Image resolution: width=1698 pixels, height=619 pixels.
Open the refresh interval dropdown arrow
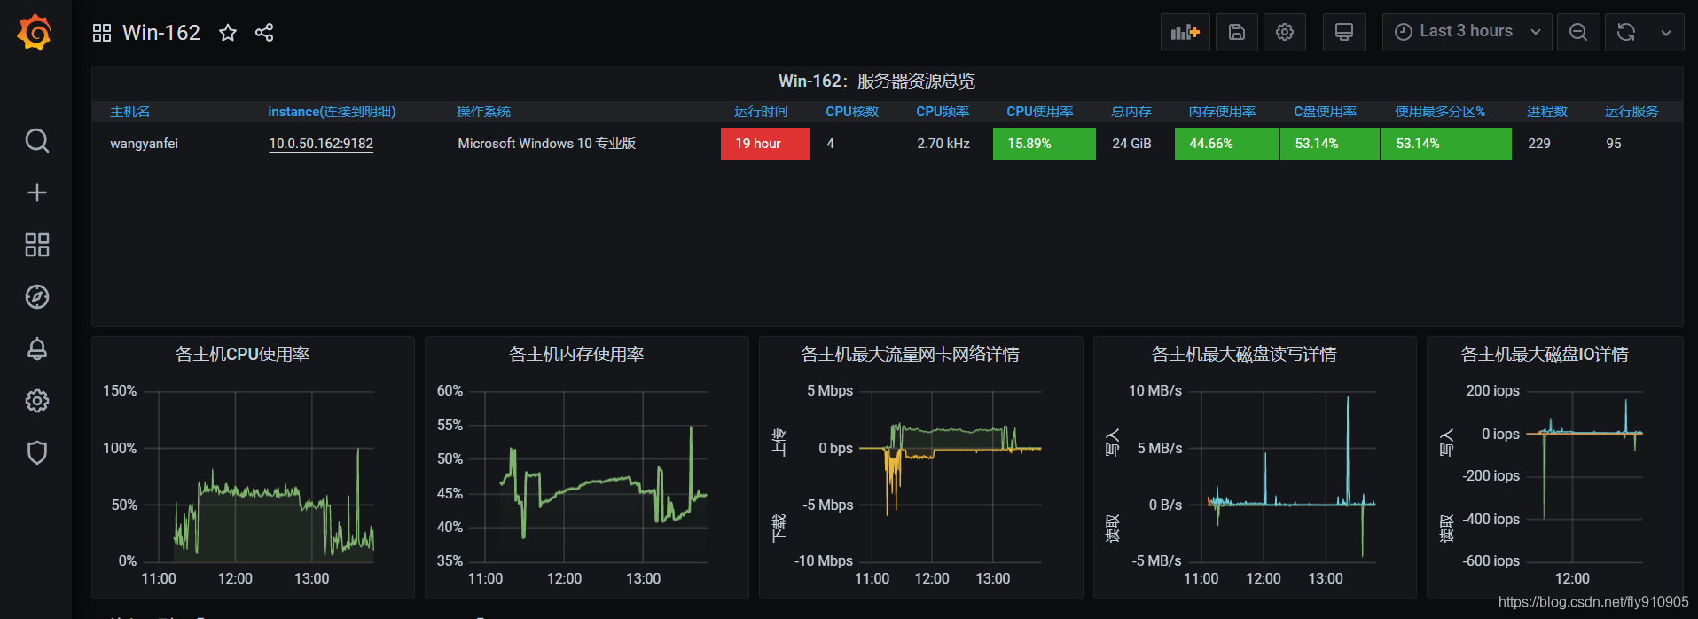(1666, 33)
